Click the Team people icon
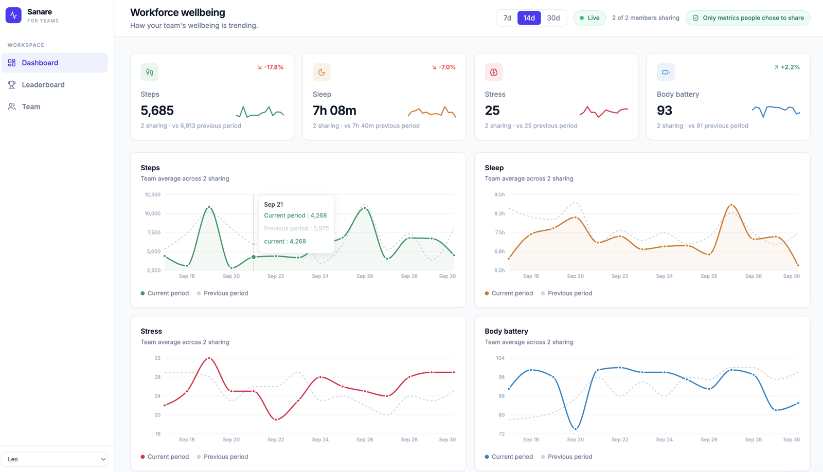Screen dimensions: 823x472 (12, 106)
